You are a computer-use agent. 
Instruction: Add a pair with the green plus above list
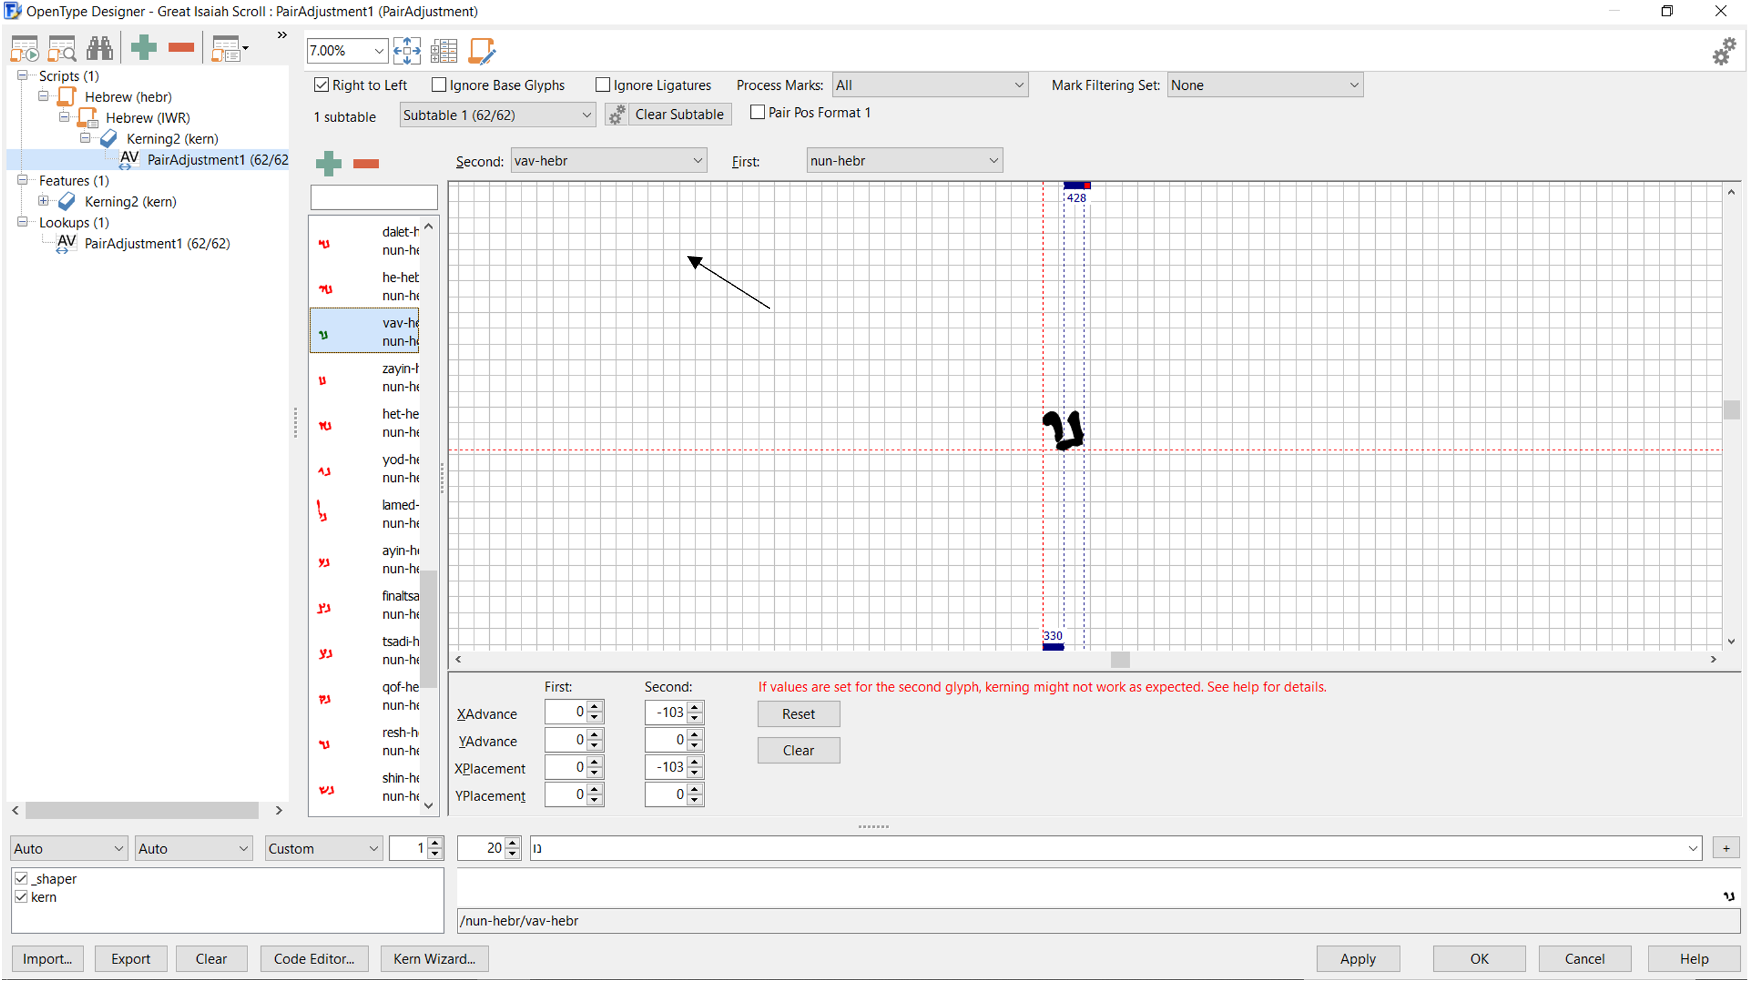click(328, 163)
